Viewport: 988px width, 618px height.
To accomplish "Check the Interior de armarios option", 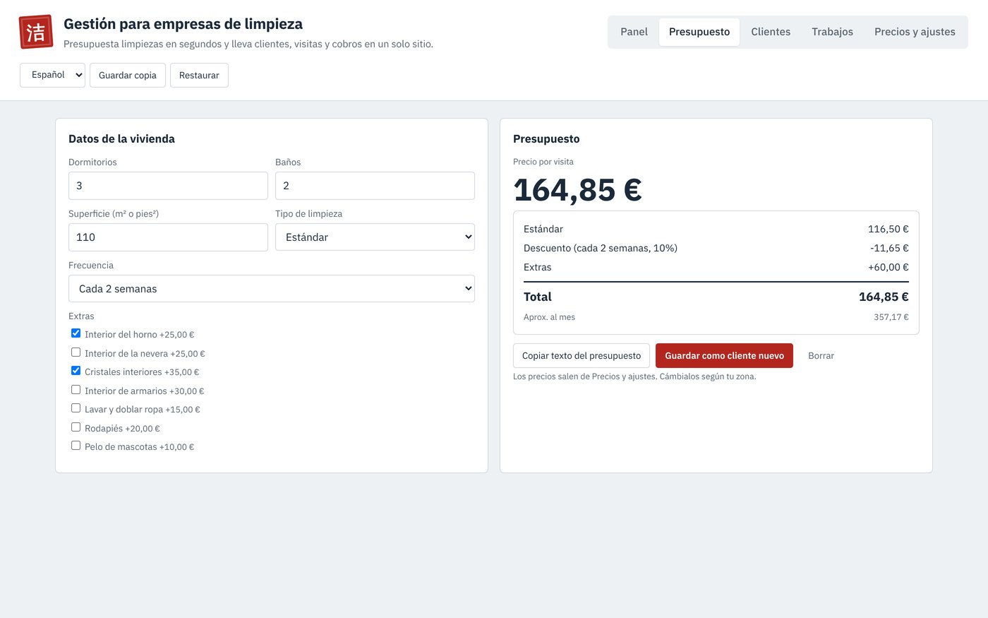I will [76, 389].
